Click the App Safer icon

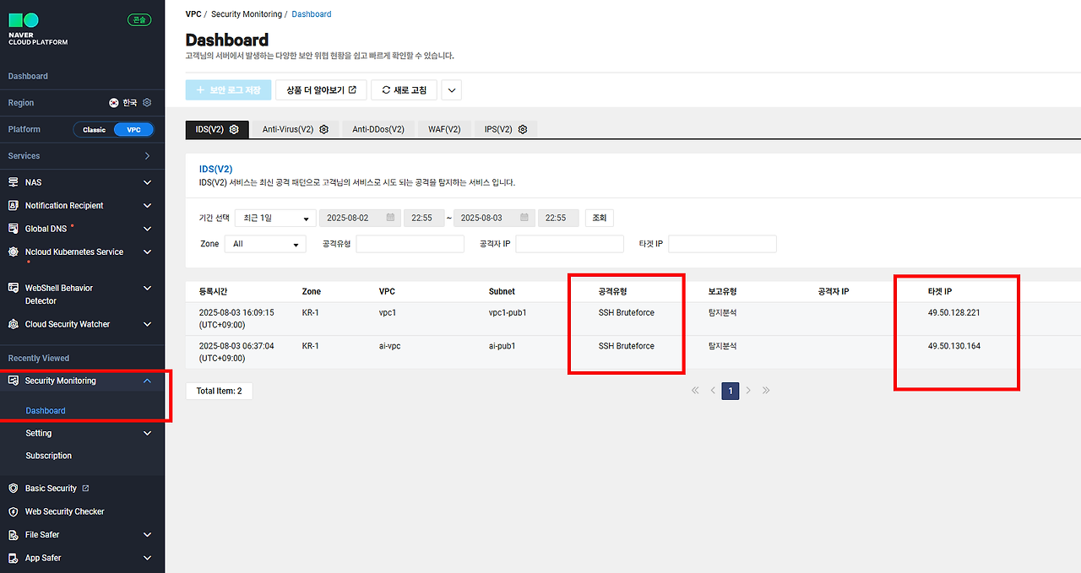tap(13, 558)
